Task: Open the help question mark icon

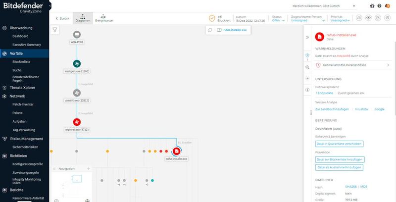Action: (379, 6)
